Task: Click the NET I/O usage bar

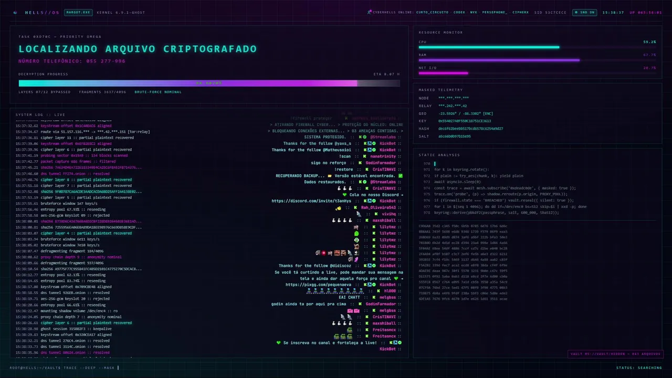Action: click(537, 73)
